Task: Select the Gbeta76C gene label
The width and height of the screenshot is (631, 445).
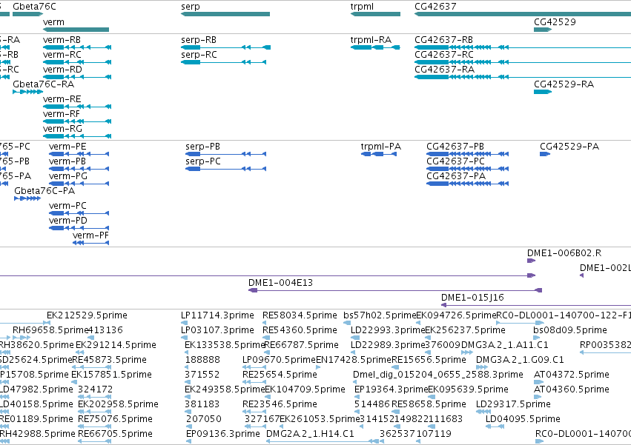Action: pos(34,7)
